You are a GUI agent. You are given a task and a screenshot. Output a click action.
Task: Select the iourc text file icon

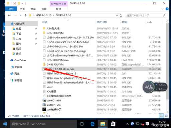point(44,87)
